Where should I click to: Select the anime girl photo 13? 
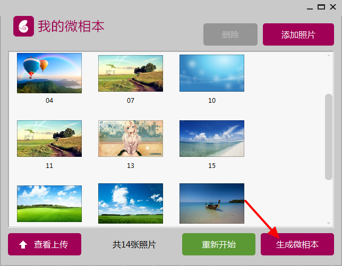(131, 138)
